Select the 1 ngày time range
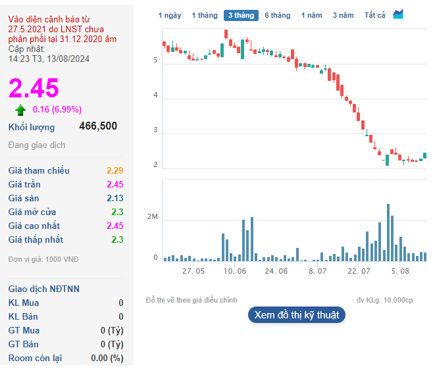Screen dimensions: 433x369 point(169,15)
